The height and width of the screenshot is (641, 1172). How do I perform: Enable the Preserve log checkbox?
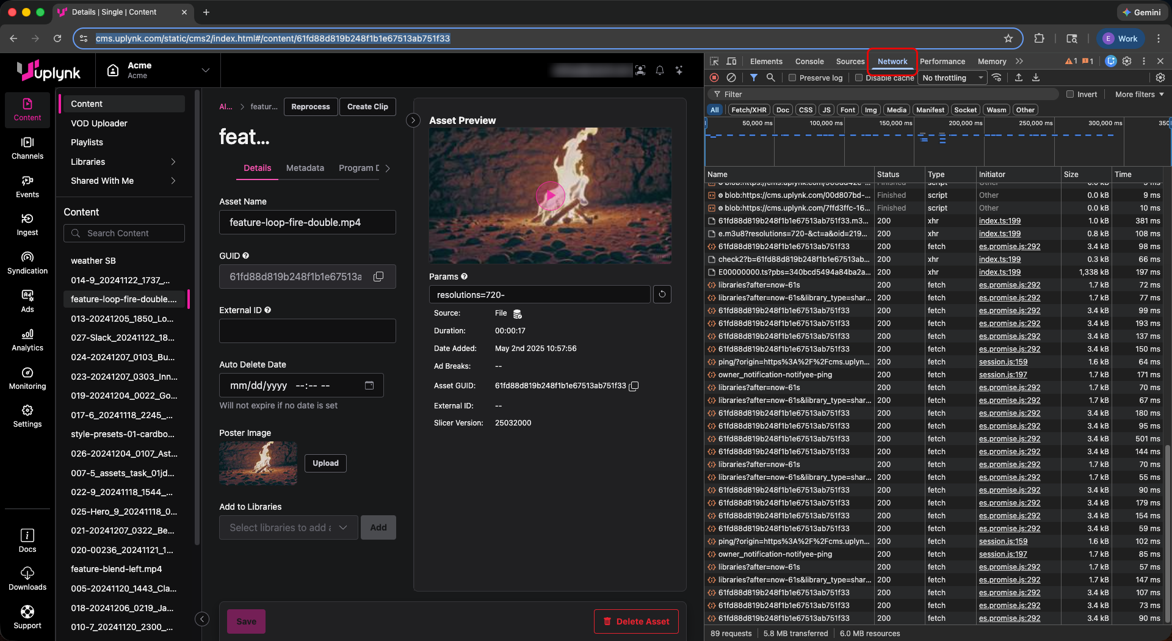point(792,78)
